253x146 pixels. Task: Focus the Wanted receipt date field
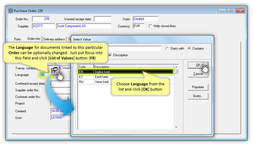click(x=103, y=19)
